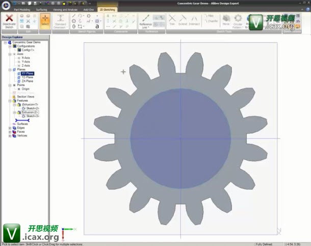311x246 pixels.
Task: Open the Add-Ons ribbon tab
Action: pyautogui.click(x=89, y=10)
